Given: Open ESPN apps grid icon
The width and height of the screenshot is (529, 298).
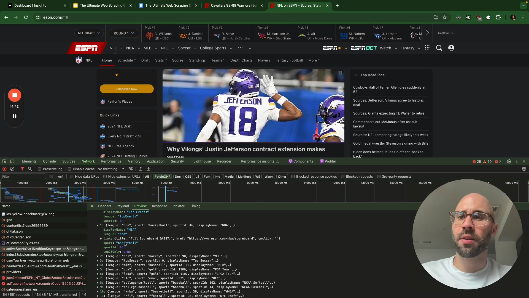Looking at the screenshot, I should pyautogui.click(x=427, y=48).
